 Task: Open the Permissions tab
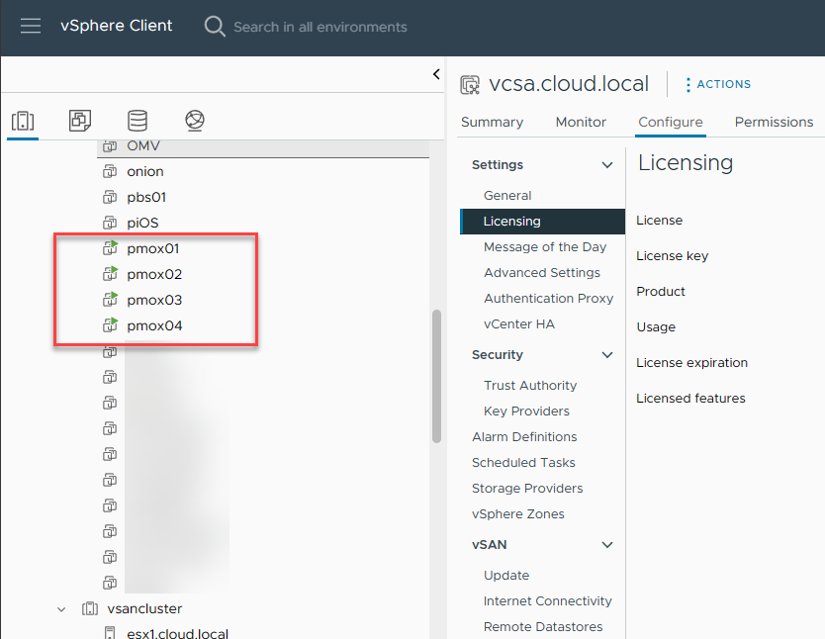point(774,122)
